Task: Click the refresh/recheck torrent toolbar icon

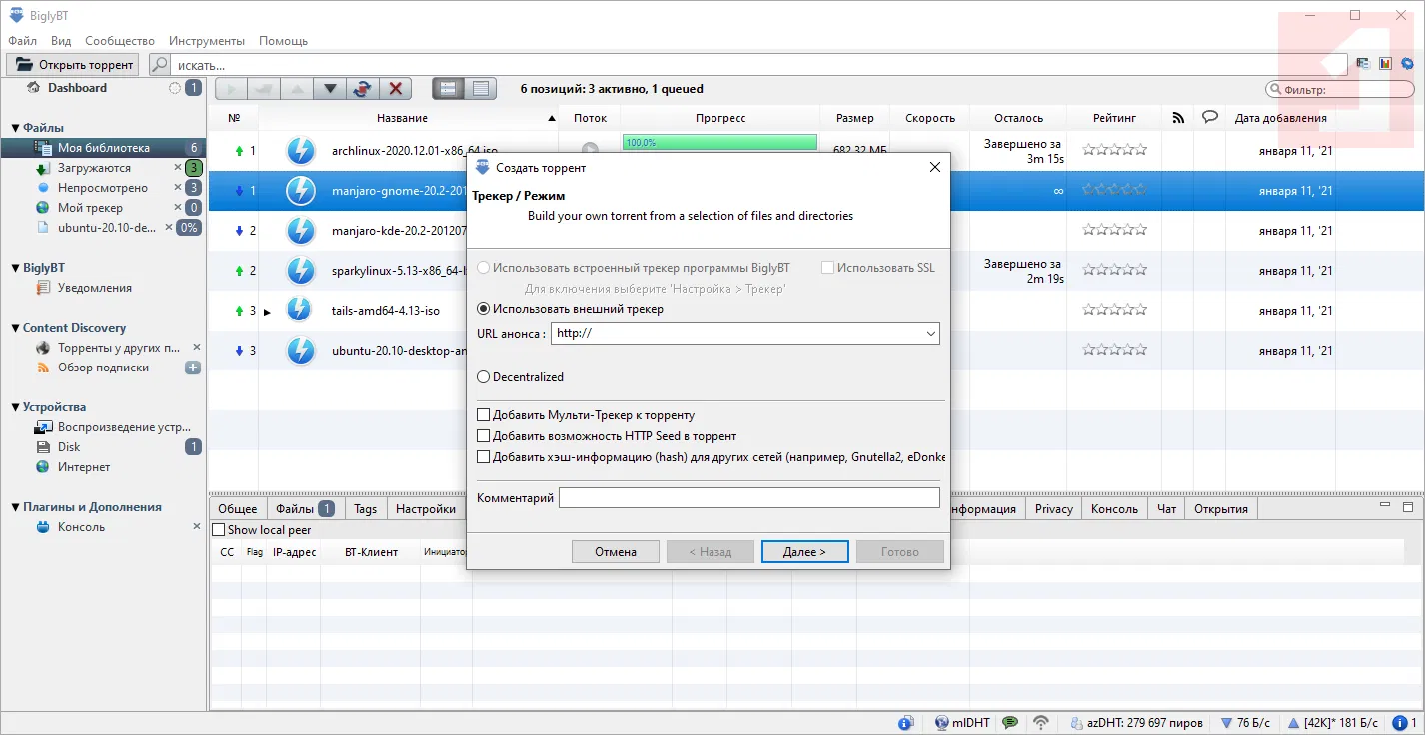Action: click(x=362, y=89)
